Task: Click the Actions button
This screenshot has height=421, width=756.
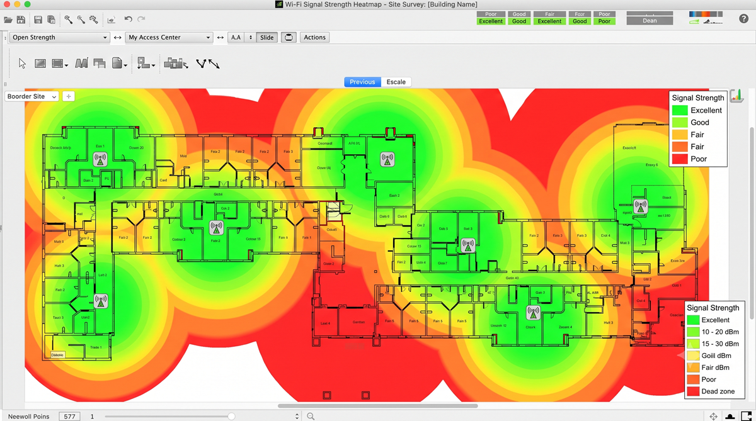Action: [314, 37]
